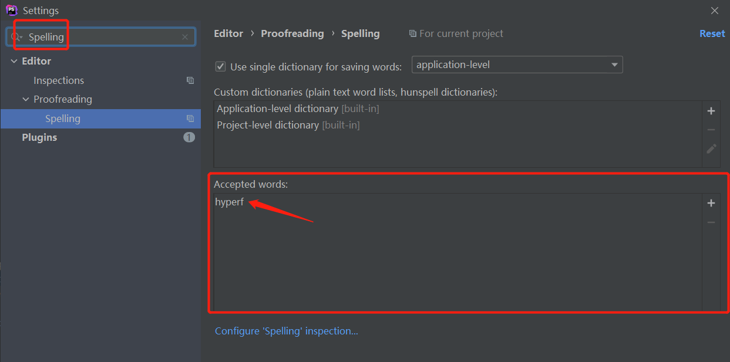Open the Plugins settings section
This screenshot has width=730, height=362.
point(39,137)
